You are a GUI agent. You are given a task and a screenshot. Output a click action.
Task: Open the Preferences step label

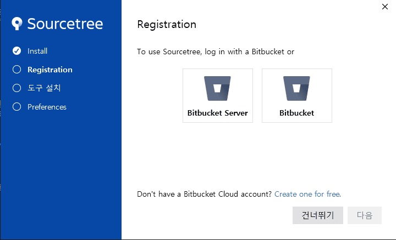pyautogui.click(x=47, y=107)
